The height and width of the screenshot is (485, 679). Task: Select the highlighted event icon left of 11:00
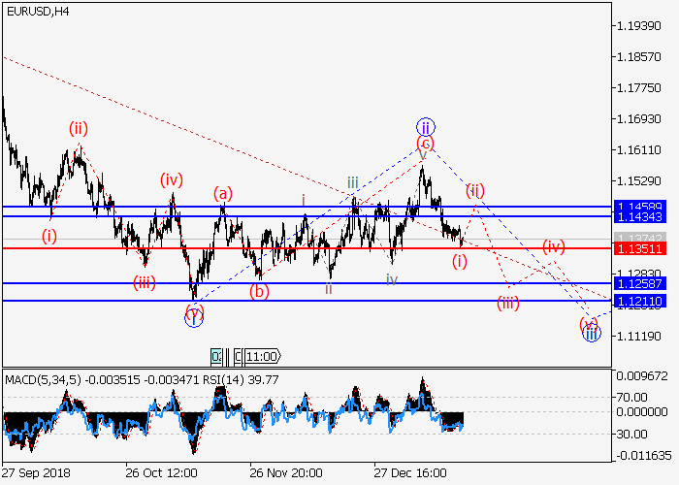pos(217,356)
